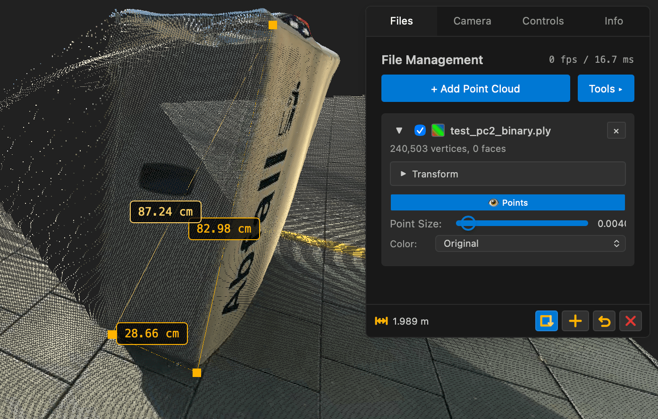The image size is (658, 419).
Task: Adjust the Point Size slider handle
Action: coord(468,223)
